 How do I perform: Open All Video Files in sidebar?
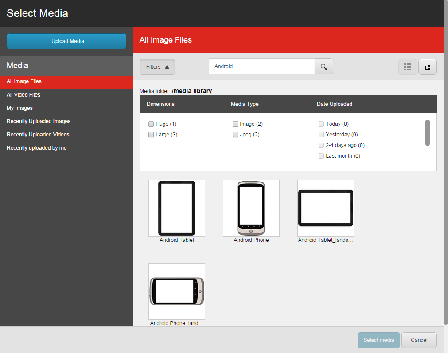(x=66, y=94)
